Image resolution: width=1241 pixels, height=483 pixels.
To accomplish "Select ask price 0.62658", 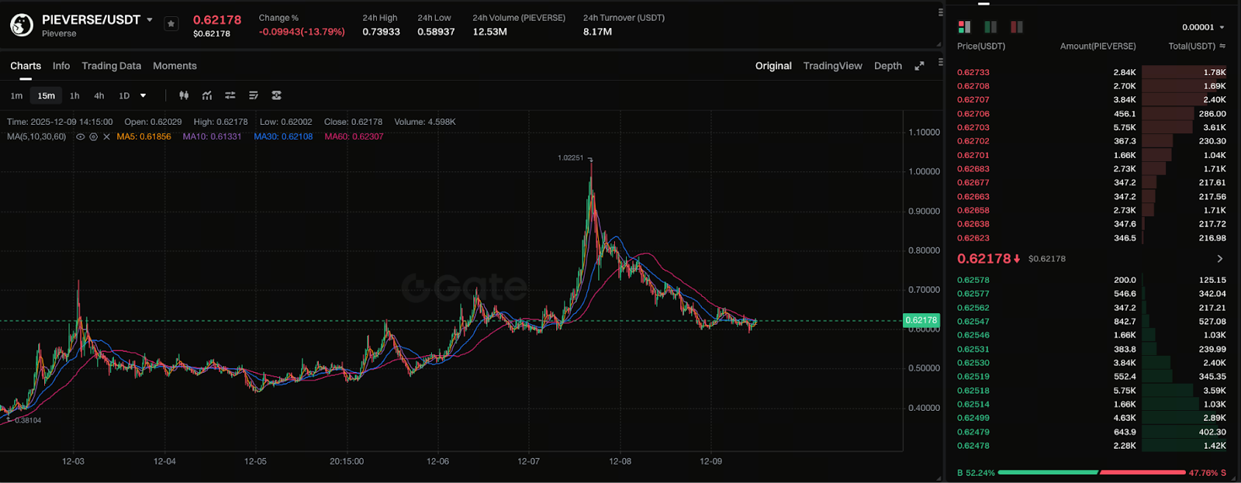I will pyautogui.click(x=973, y=210).
